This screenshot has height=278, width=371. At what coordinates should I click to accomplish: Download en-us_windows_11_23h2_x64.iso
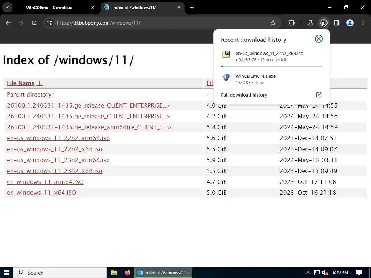pyautogui.click(x=55, y=171)
